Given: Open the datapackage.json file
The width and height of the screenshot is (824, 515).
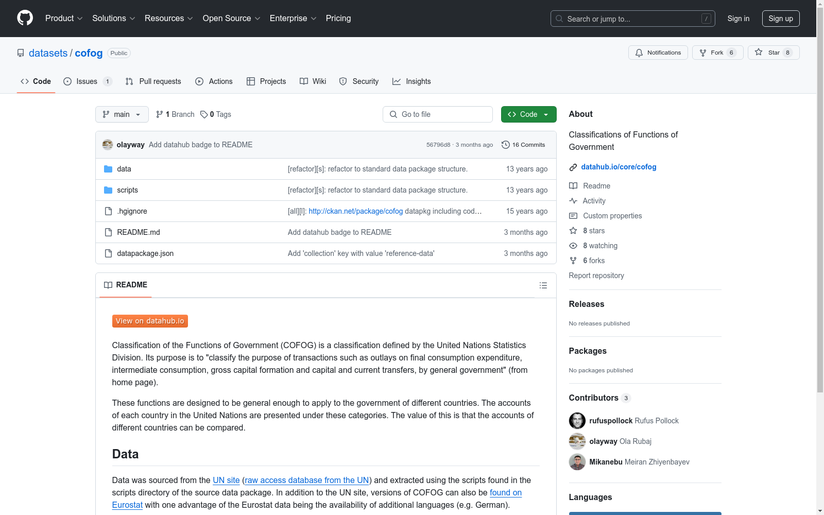Looking at the screenshot, I should click(x=145, y=253).
